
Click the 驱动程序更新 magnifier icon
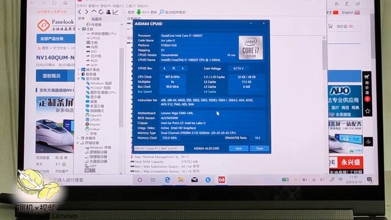click(161, 12)
